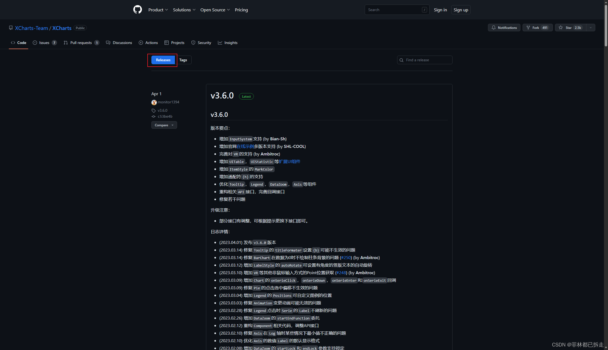Open the Compare dropdown for v3.6.0

click(x=164, y=125)
